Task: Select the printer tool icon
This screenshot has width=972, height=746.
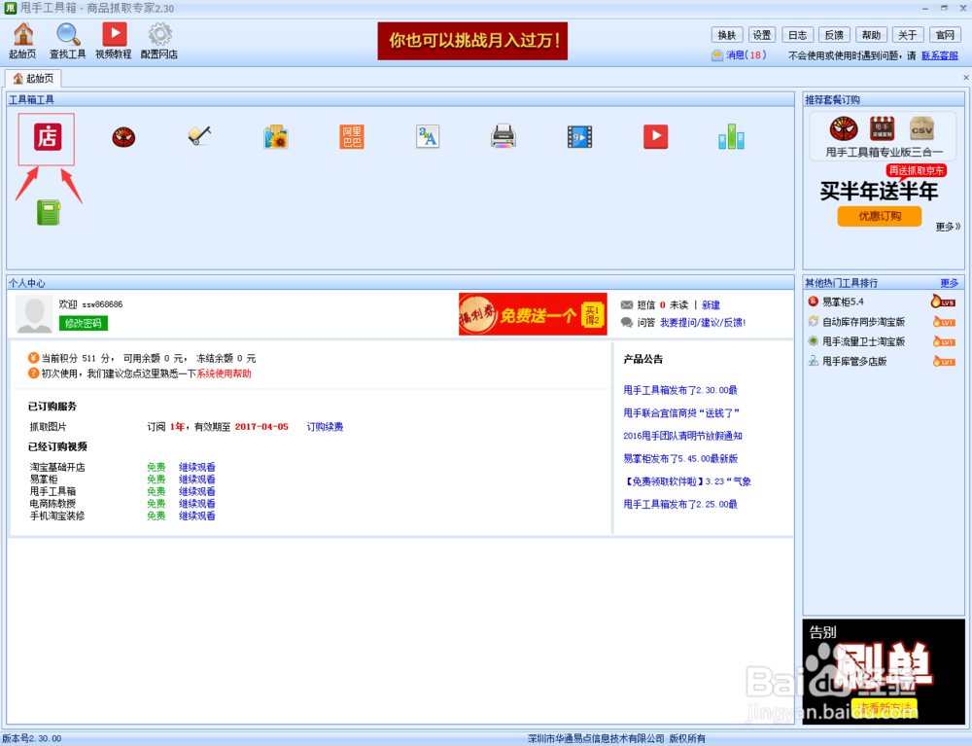Action: (503, 136)
